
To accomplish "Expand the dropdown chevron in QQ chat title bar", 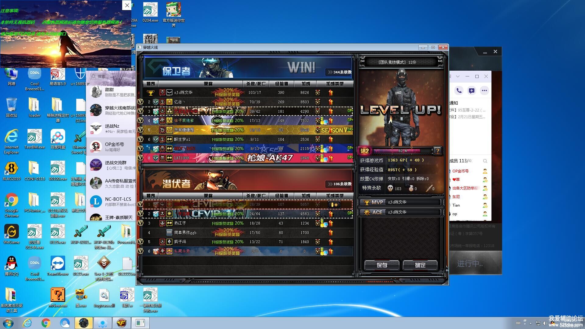I will 458,76.
